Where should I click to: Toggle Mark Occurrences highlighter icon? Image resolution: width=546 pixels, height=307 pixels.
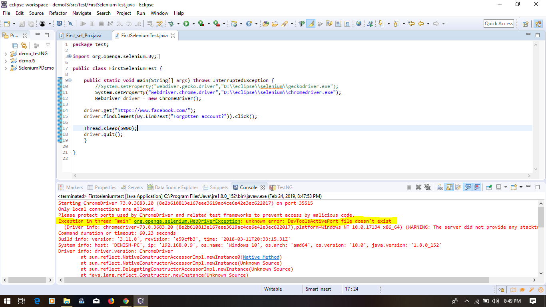pyautogui.click(x=311, y=24)
